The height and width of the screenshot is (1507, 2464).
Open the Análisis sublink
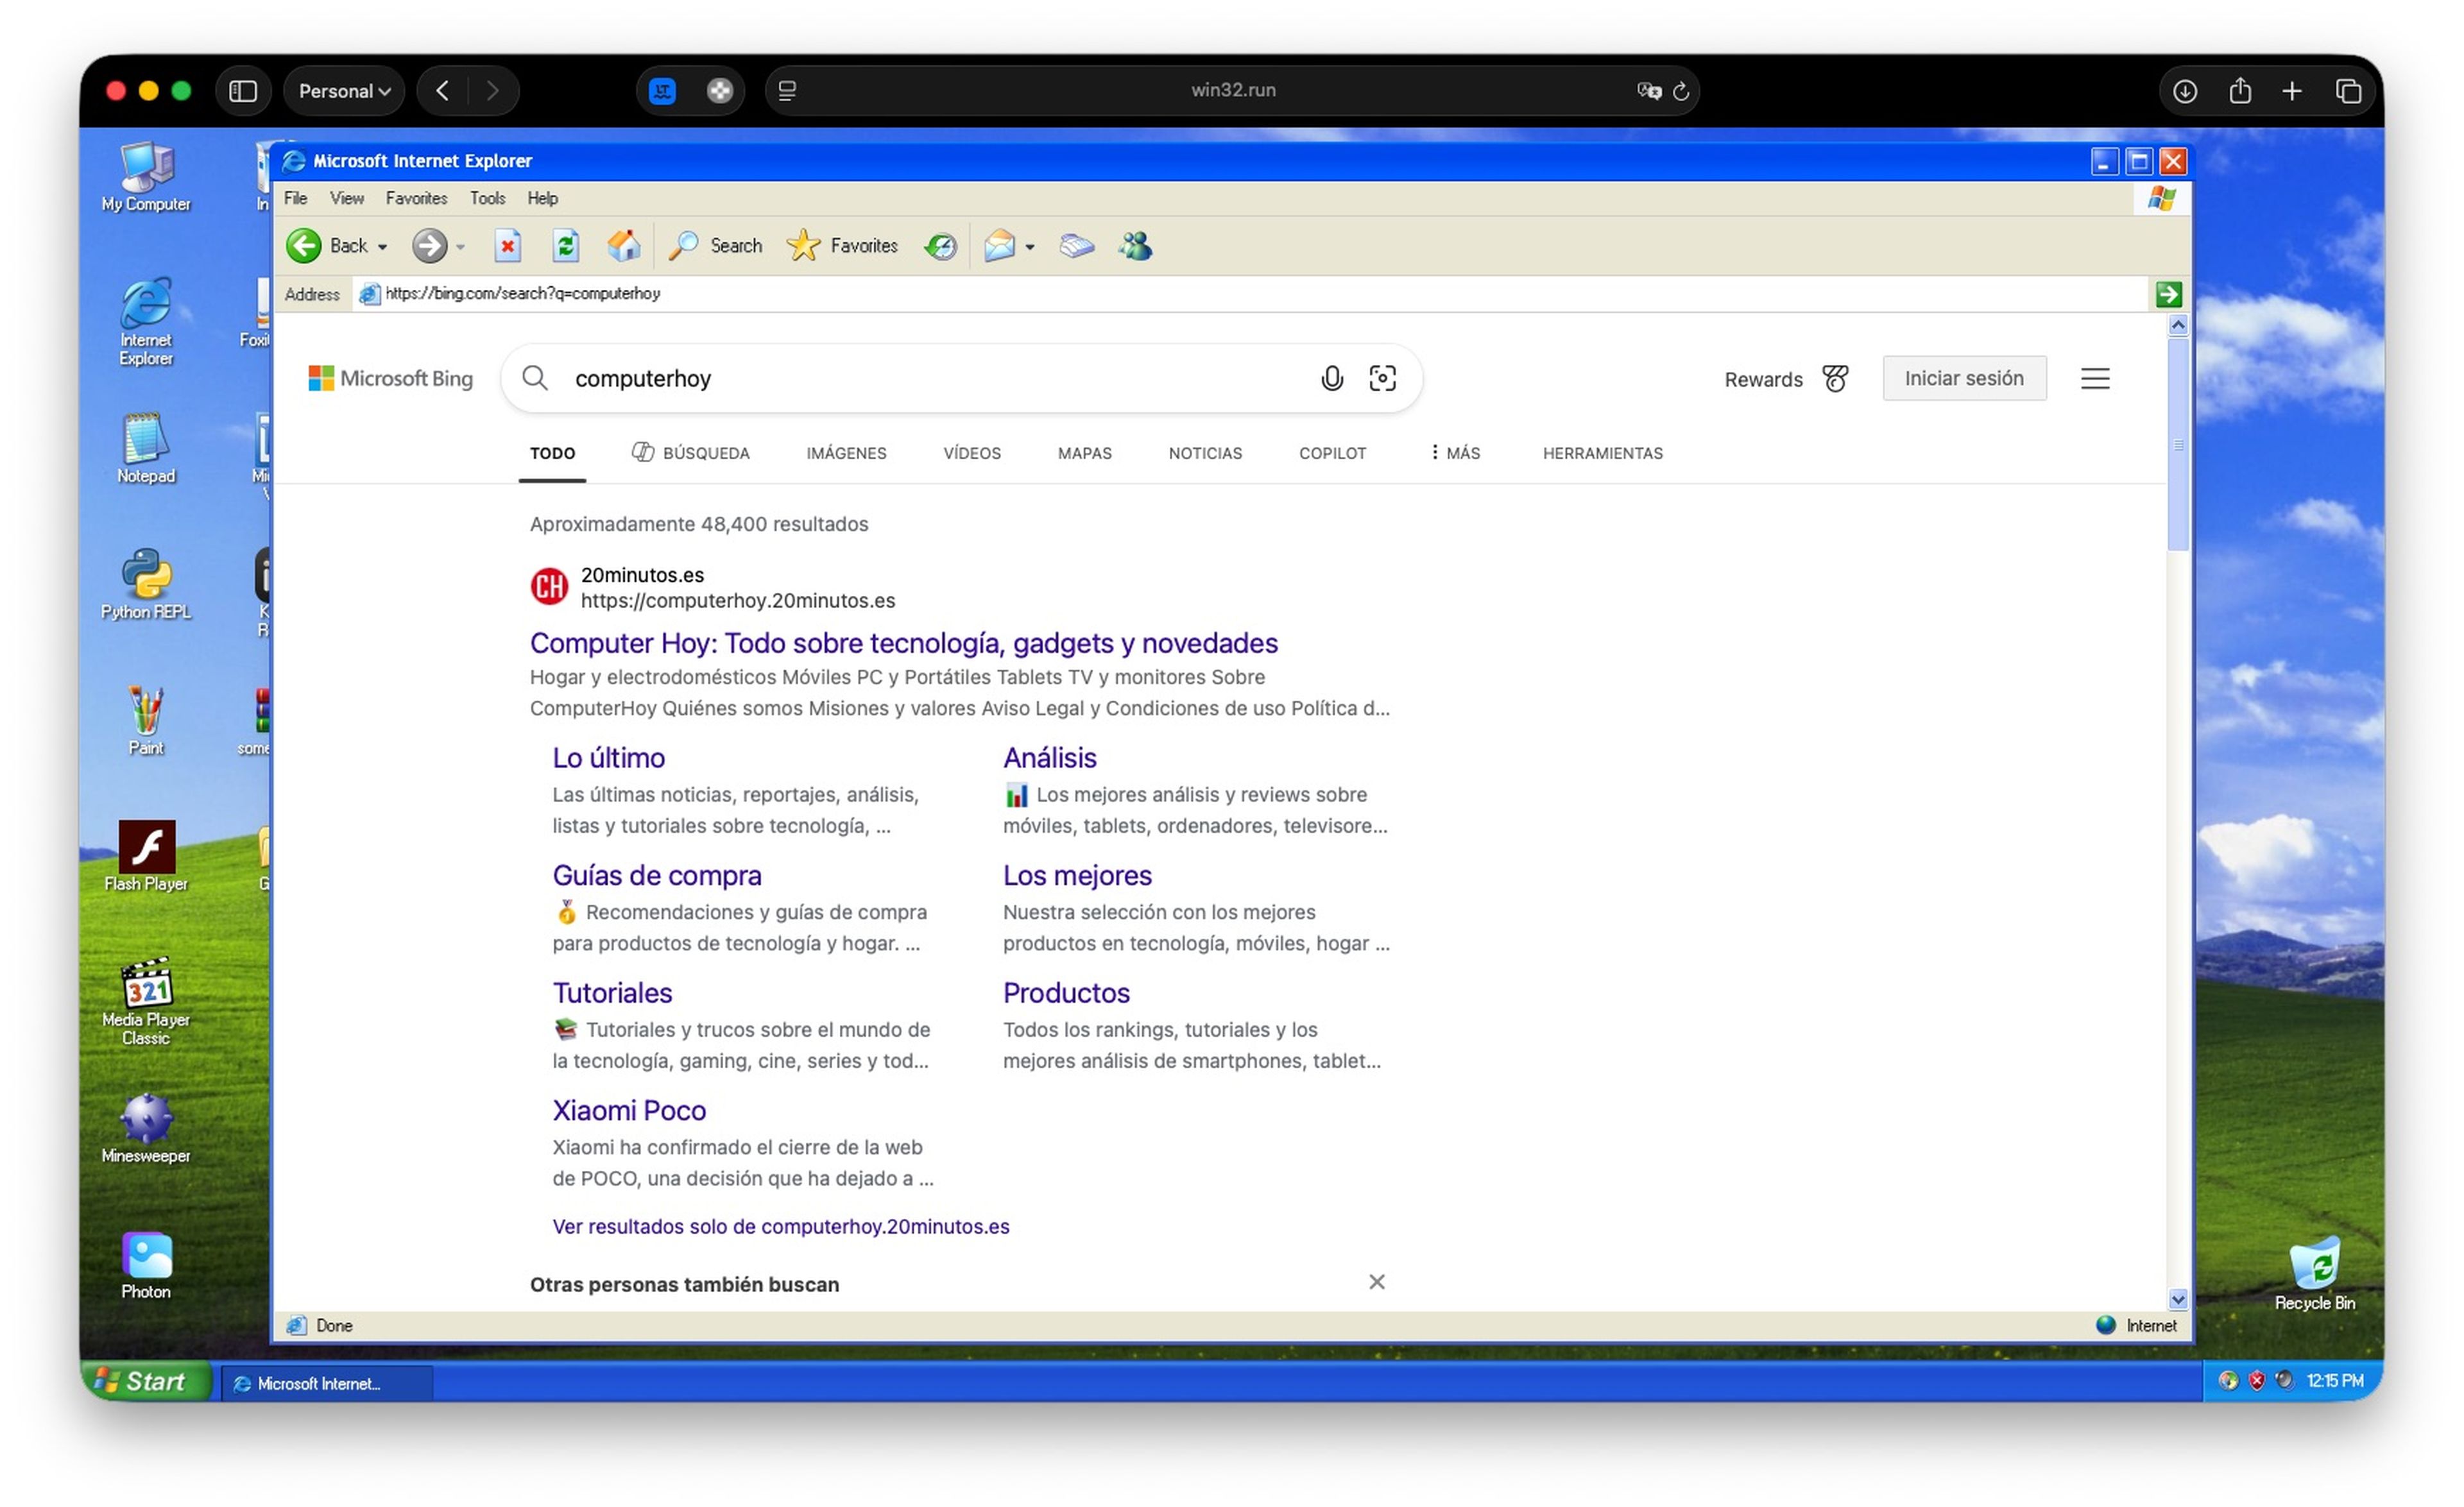click(x=1050, y=758)
